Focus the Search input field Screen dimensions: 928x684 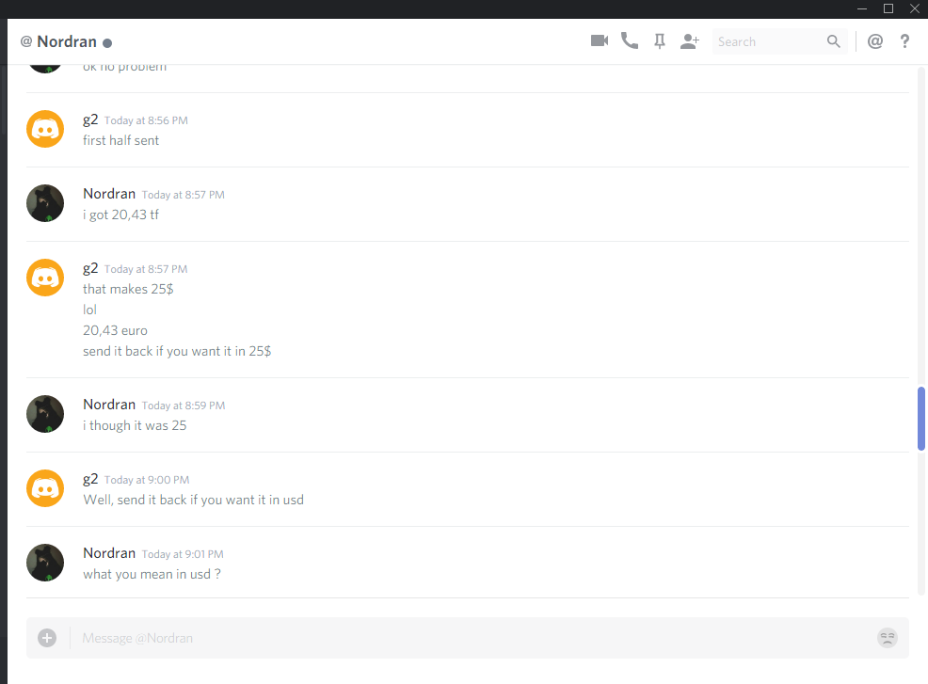[769, 41]
